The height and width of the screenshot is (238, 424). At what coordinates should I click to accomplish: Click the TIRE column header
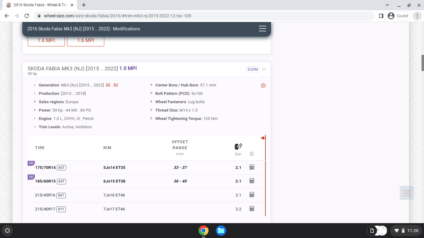[x=40, y=148]
